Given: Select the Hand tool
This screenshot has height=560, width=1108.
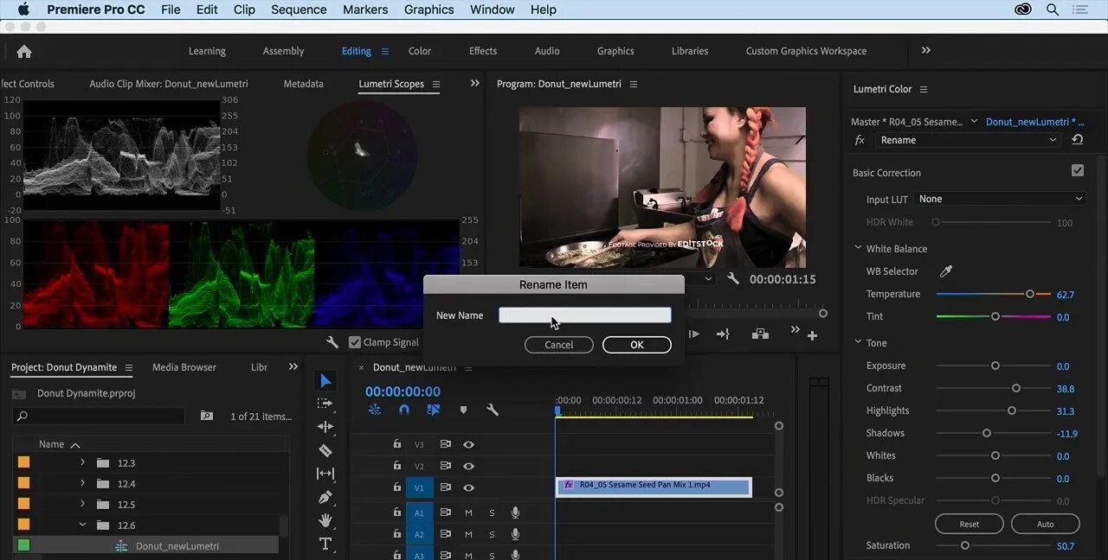Looking at the screenshot, I should pos(325,520).
